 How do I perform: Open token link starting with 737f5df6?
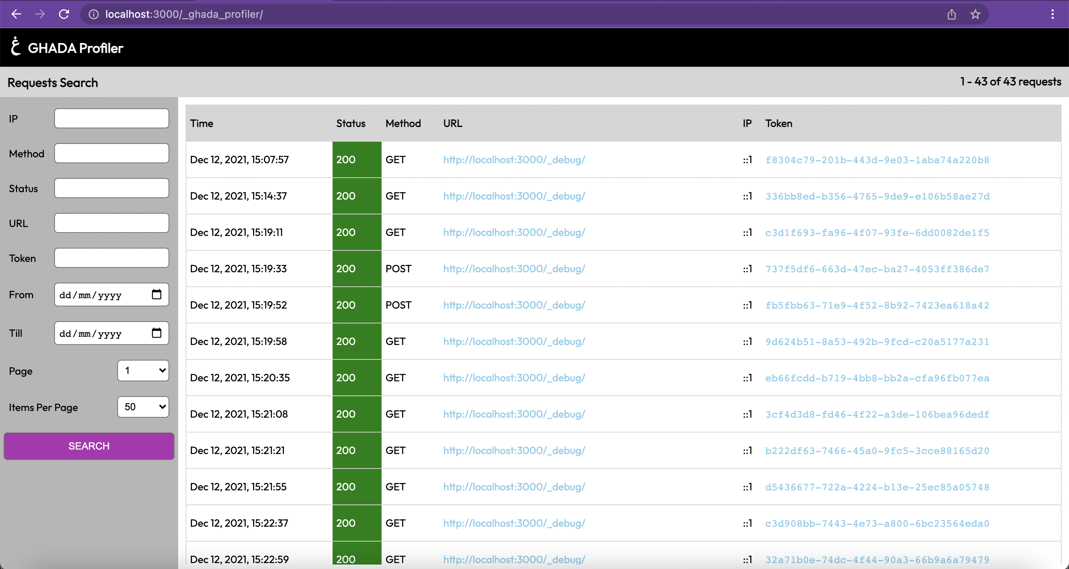(877, 269)
